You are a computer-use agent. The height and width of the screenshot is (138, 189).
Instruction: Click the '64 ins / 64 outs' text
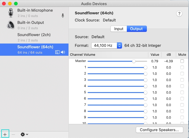coord(30,52)
